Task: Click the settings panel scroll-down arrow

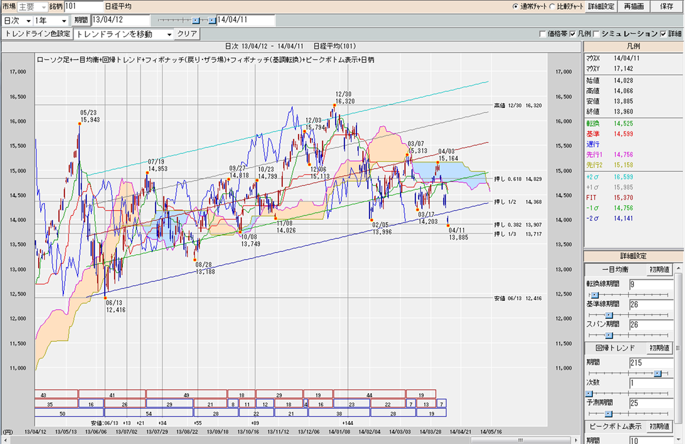Action: (x=679, y=440)
